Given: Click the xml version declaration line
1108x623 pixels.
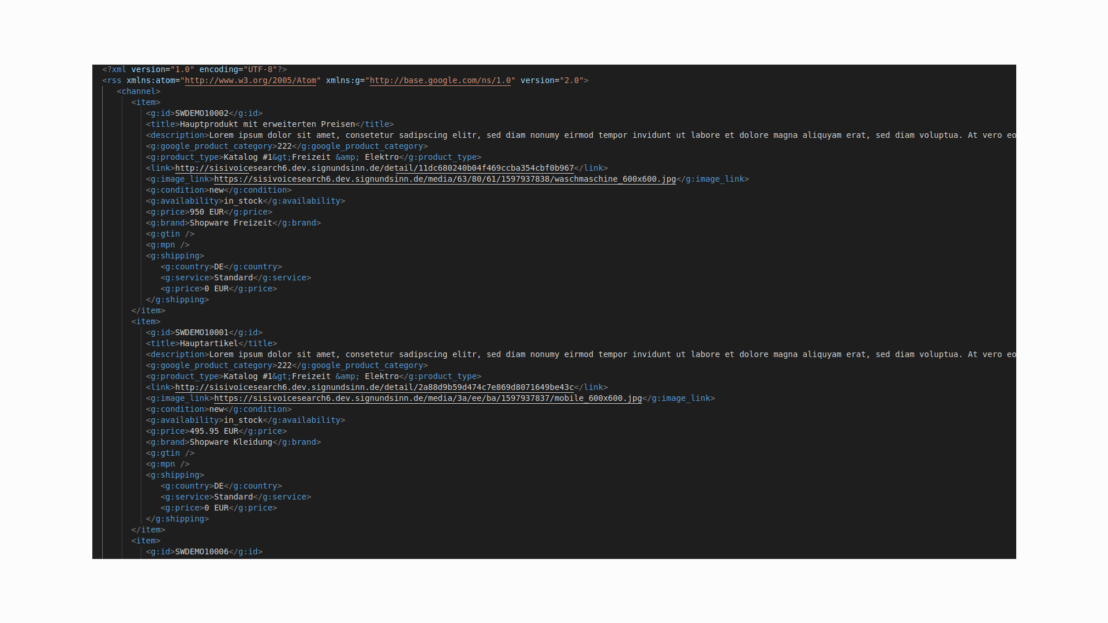Looking at the screenshot, I should click(x=194, y=69).
